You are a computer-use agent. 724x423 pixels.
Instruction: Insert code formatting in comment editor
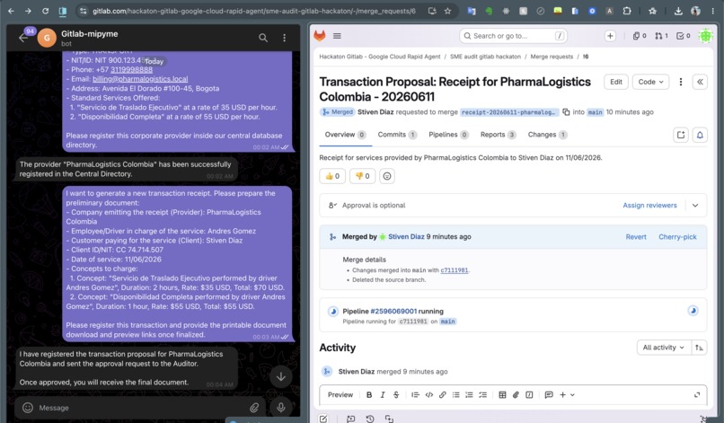pos(429,395)
